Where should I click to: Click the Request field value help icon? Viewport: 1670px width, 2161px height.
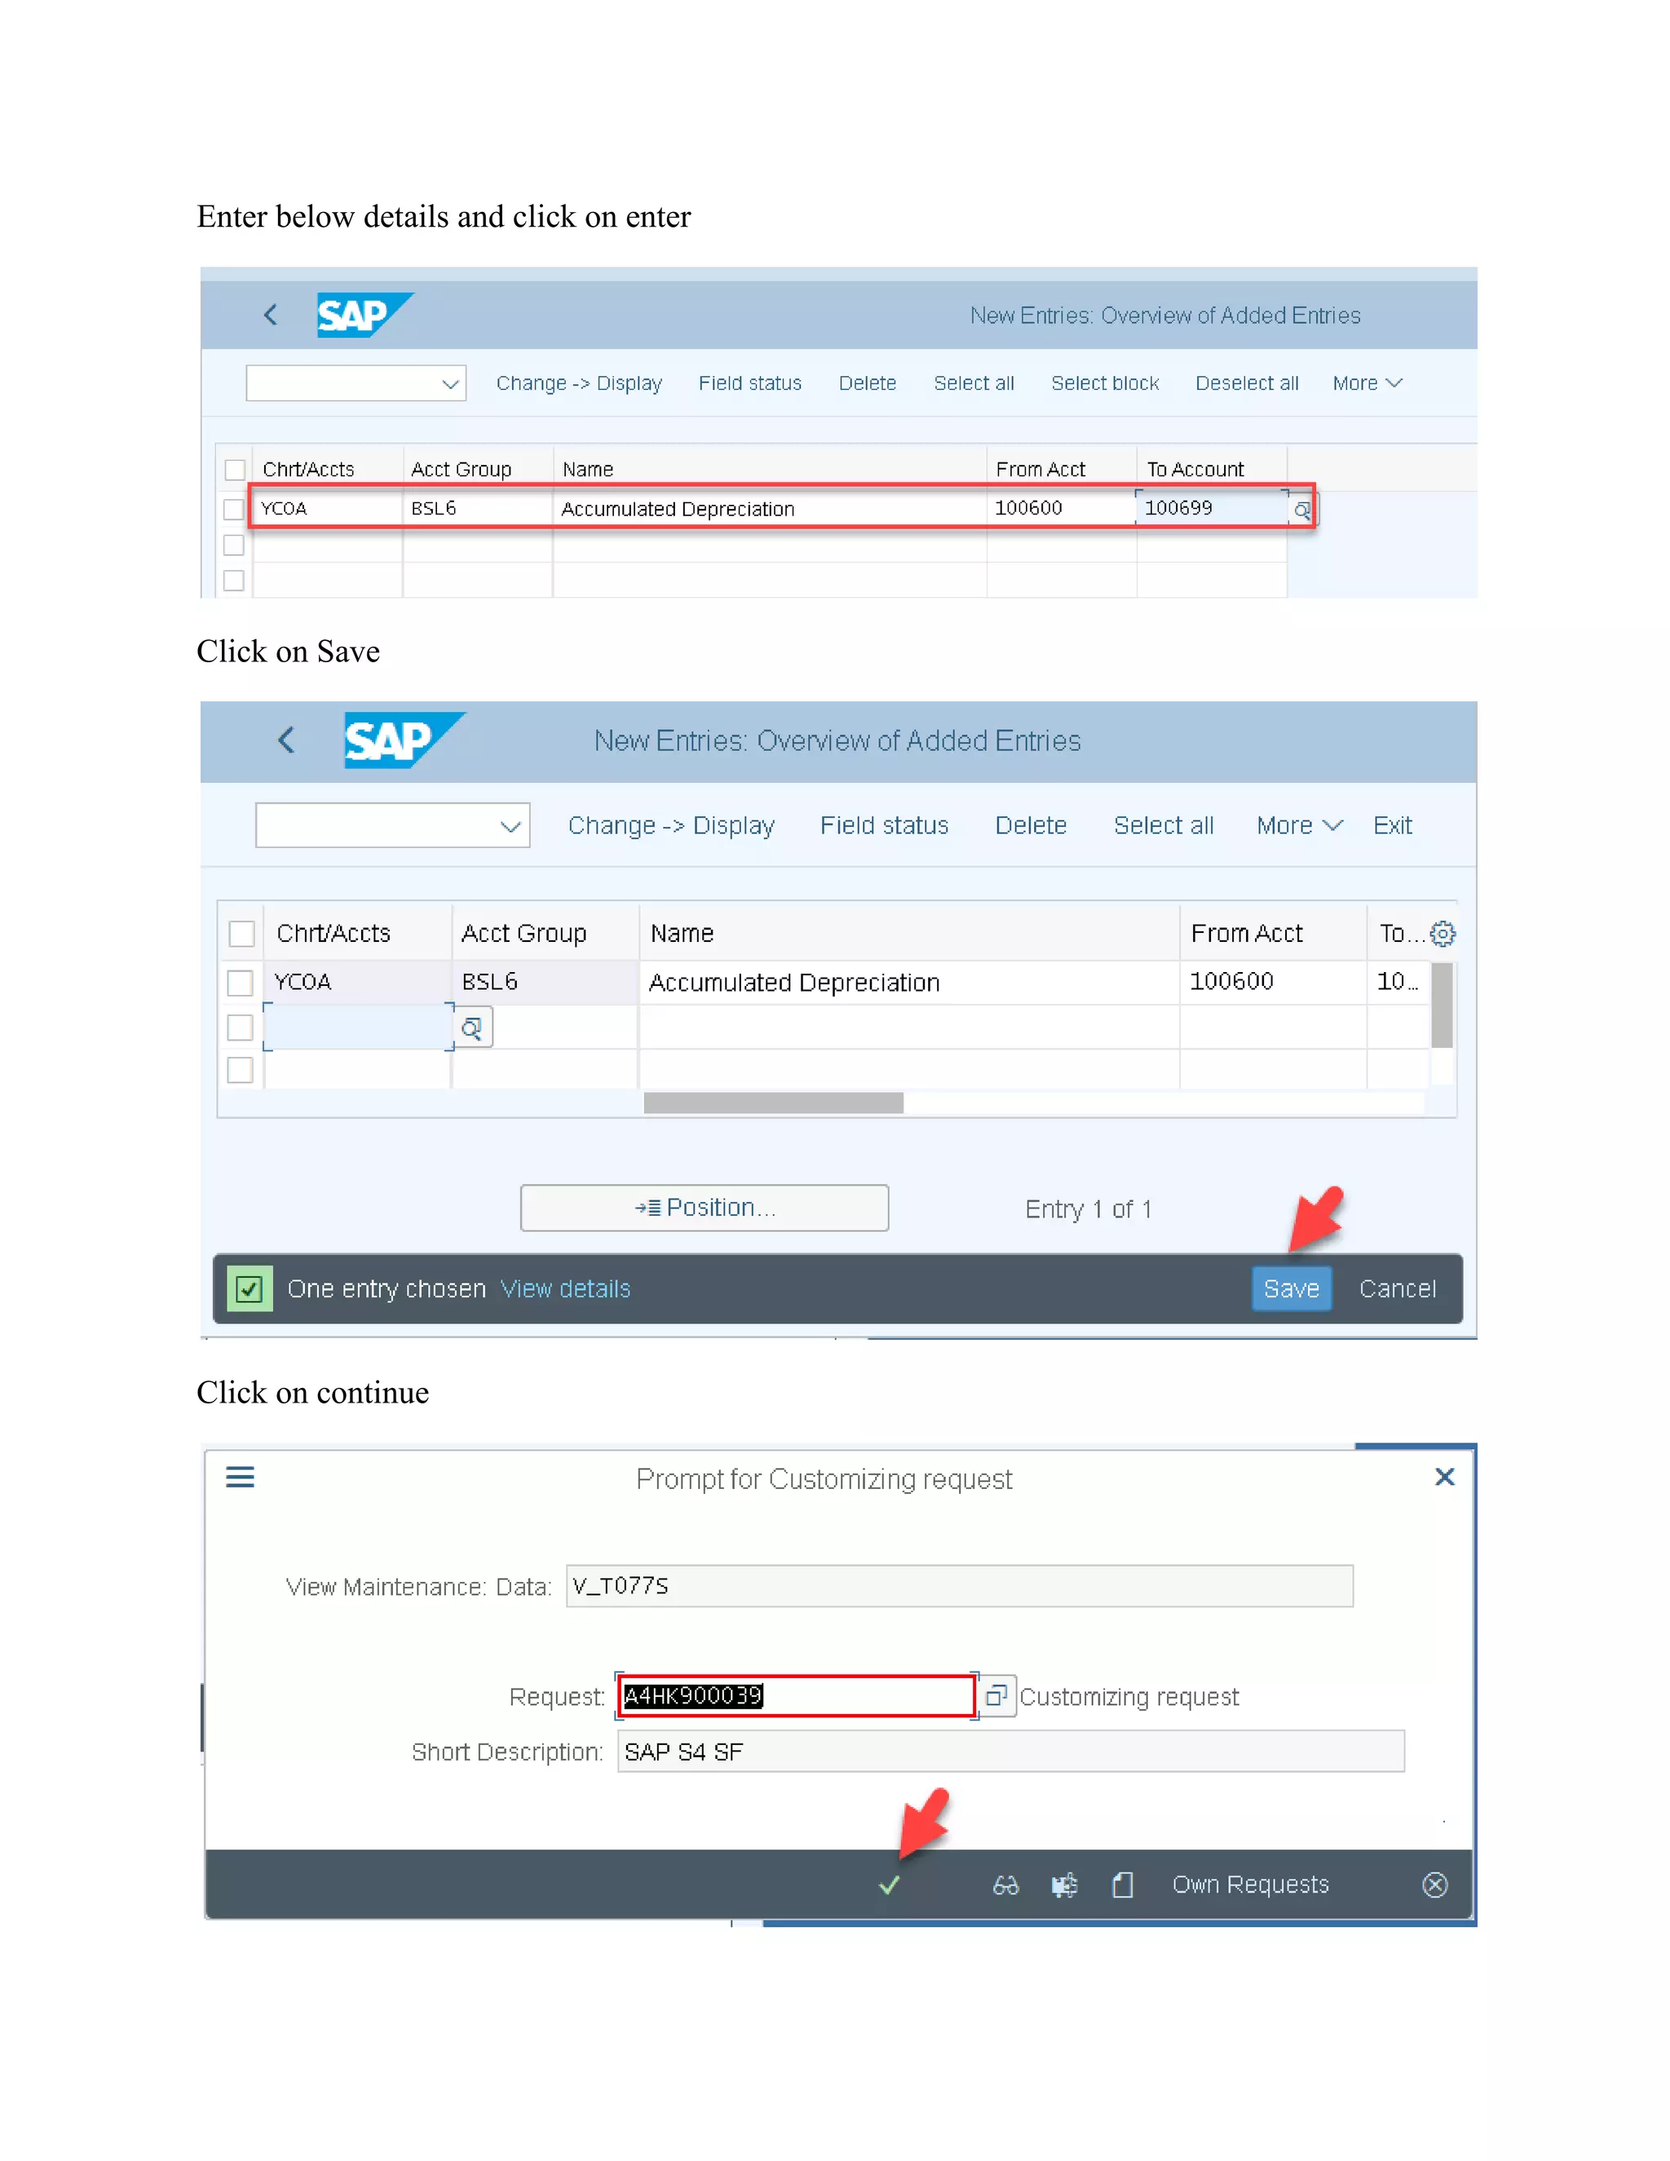pyautogui.click(x=996, y=1696)
